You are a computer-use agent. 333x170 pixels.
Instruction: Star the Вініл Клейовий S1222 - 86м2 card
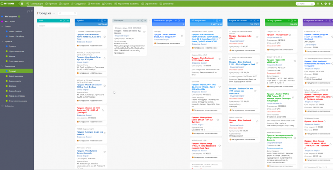[219, 59]
